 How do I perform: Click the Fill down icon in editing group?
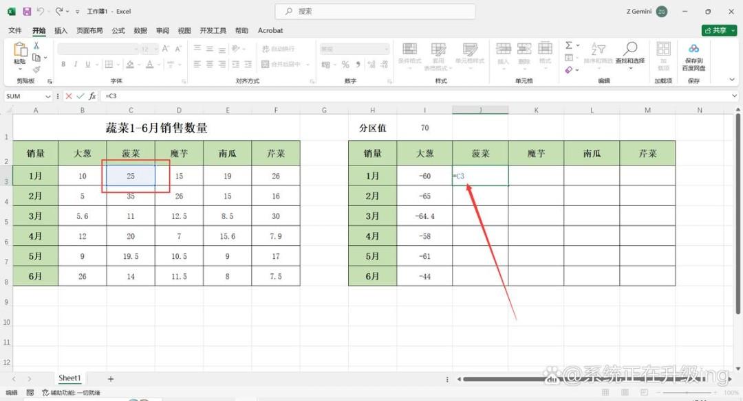(x=569, y=58)
